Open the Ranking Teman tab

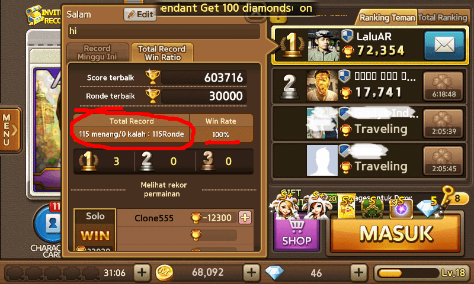click(387, 18)
